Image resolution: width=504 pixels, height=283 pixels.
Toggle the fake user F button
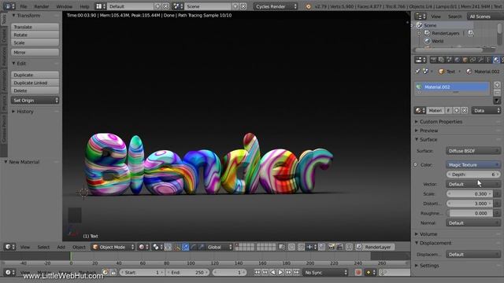pyautogui.click(x=448, y=110)
